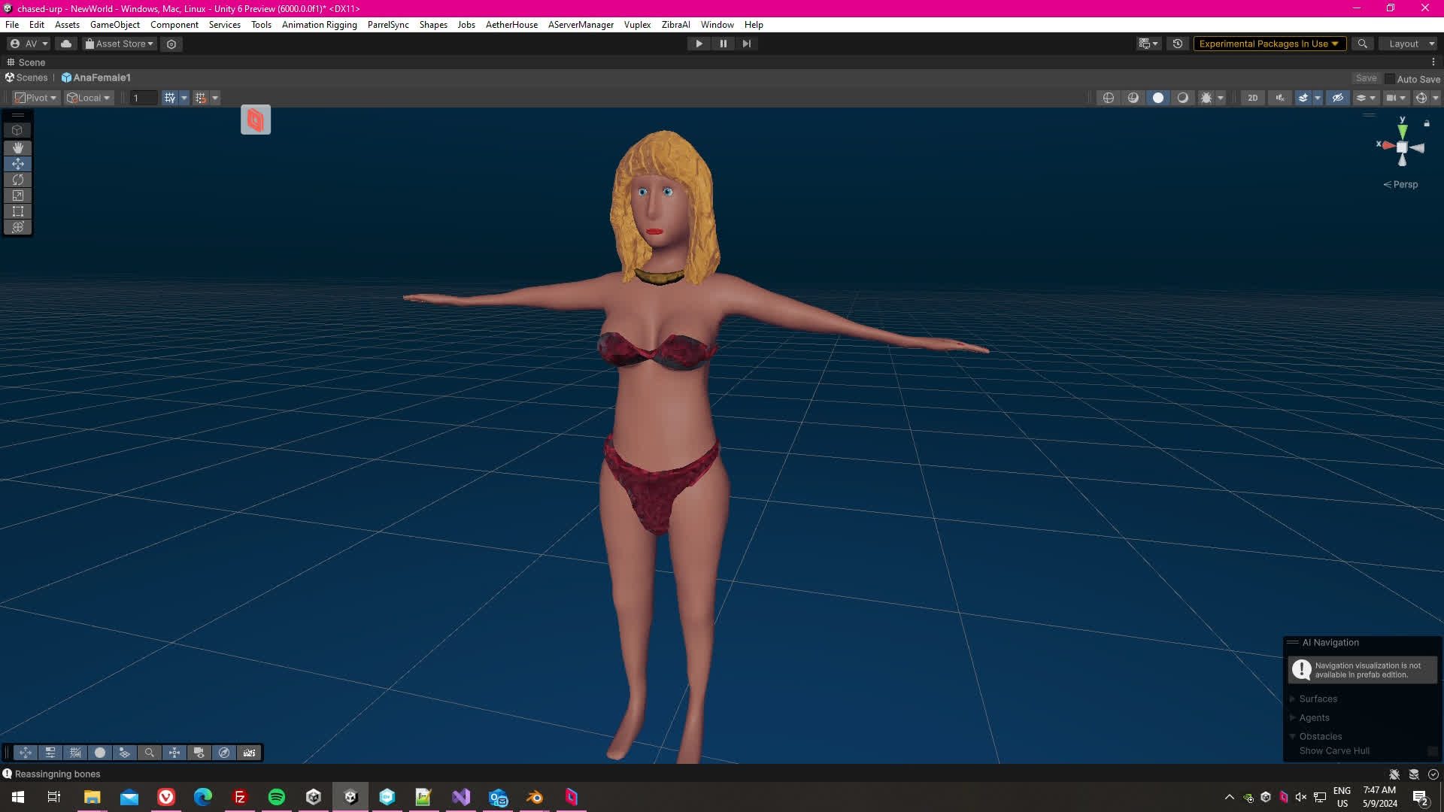Select the Rect transform tool
This screenshot has width=1444, height=812.
[x=17, y=211]
